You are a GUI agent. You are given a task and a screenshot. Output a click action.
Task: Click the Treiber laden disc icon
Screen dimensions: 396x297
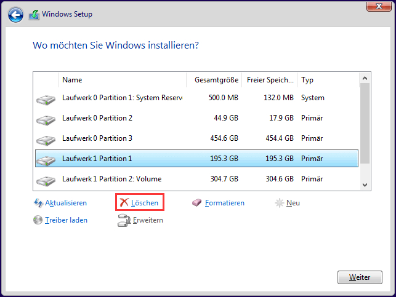[38, 220]
